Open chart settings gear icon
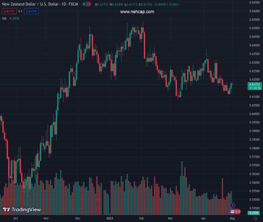 (255, 219)
